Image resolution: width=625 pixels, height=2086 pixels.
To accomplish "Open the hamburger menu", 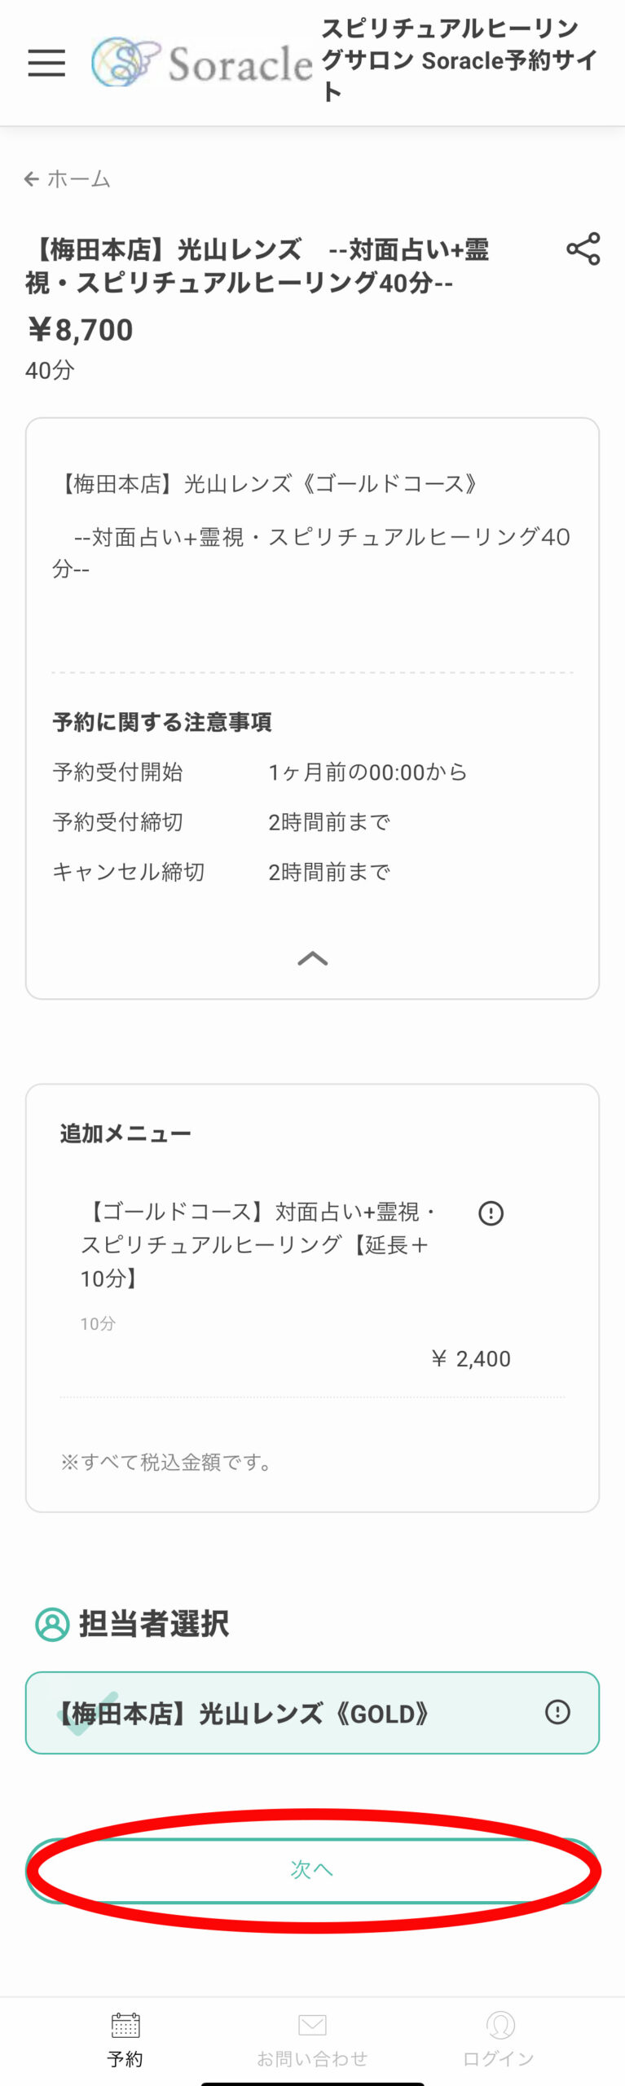I will point(46,63).
